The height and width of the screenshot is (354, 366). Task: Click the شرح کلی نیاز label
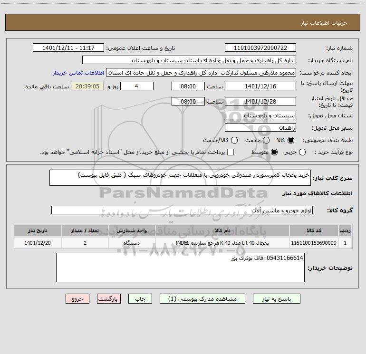point(333,178)
